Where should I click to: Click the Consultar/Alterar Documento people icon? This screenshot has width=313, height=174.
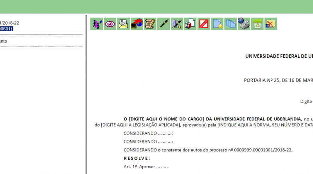tap(97, 24)
